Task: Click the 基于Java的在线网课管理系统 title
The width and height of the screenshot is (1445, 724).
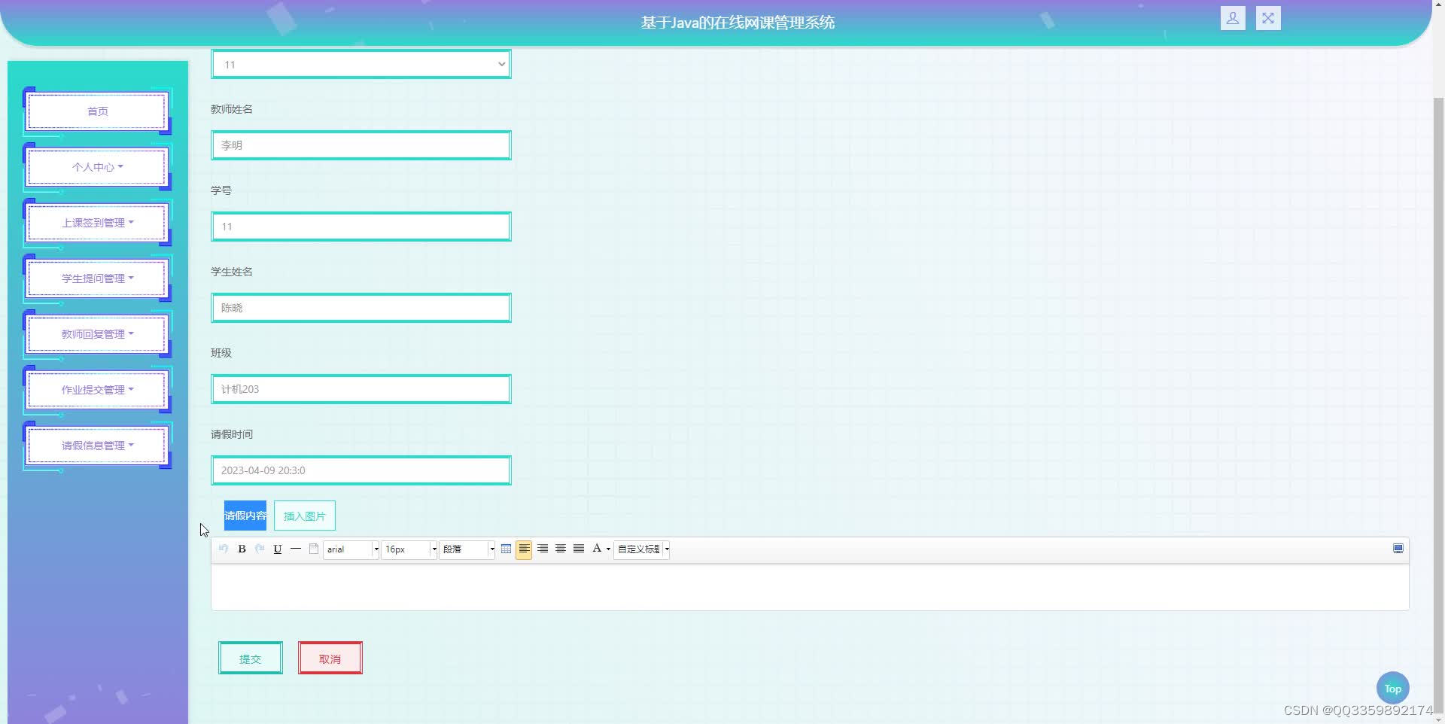Action: tap(738, 23)
